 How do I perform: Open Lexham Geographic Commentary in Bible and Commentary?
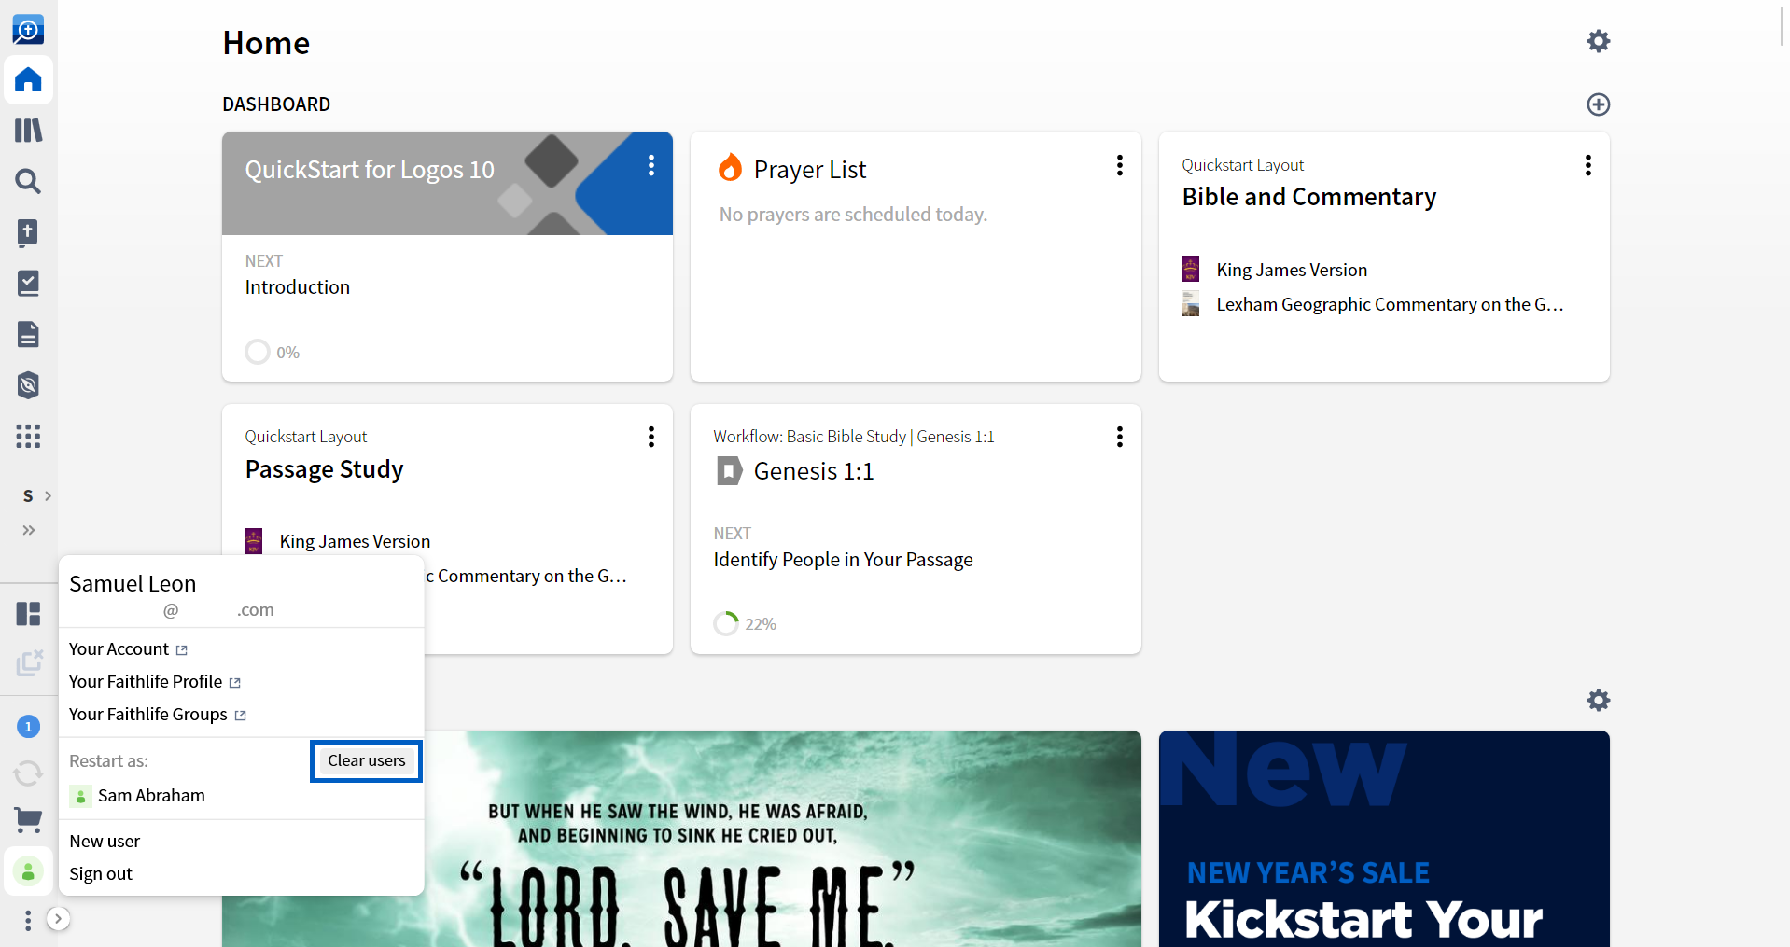(1373, 304)
